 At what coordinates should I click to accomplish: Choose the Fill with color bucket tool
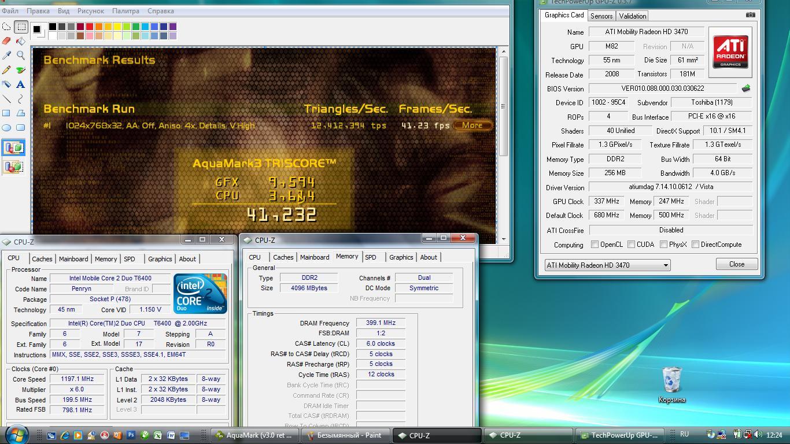pos(21,41)
